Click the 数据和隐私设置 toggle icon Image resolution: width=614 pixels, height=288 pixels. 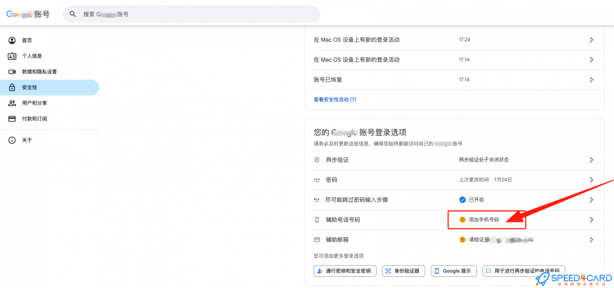12,72
